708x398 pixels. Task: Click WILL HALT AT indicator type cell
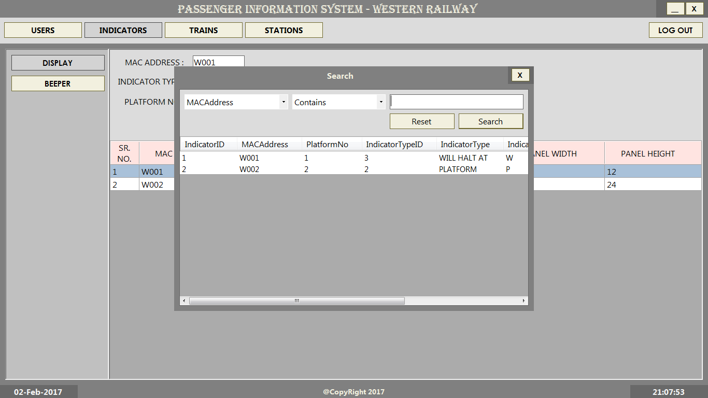coord(463,158)
